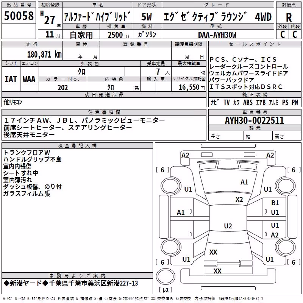Image resolution: width=303 pixels, height=303 pixels.
Task: Click equipment code アルミ
Action: 273,102
